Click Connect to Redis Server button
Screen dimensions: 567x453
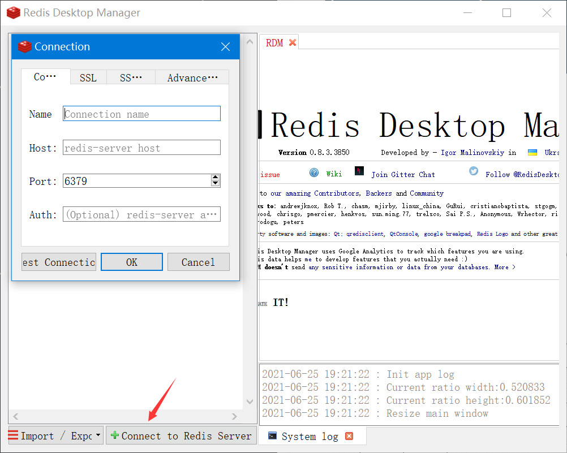[x=181, y=435]
